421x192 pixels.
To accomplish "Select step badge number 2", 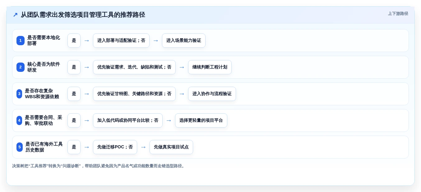I will (21, 67).
